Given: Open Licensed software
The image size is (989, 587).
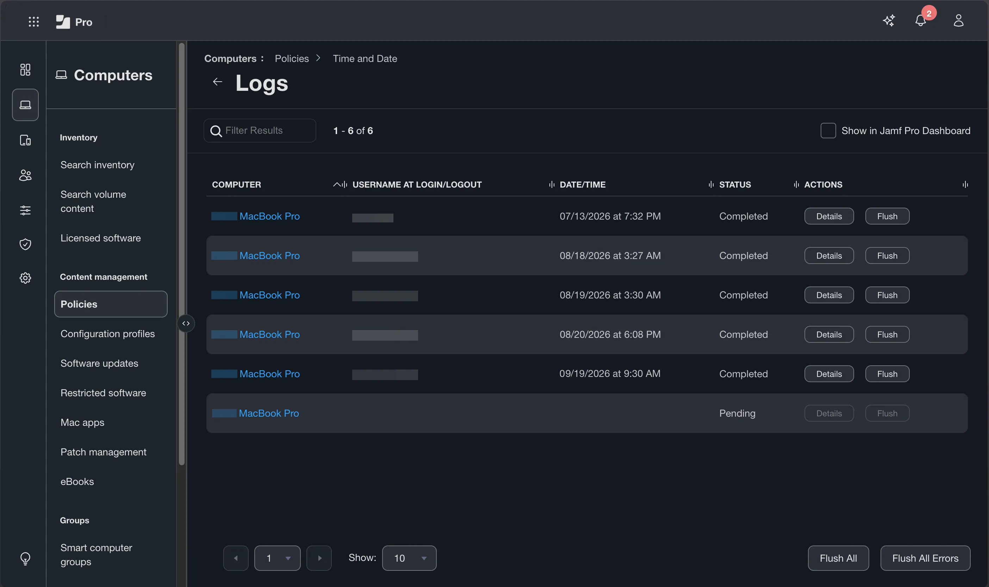Looking at the screenshot, I should (x=100, y=238).
